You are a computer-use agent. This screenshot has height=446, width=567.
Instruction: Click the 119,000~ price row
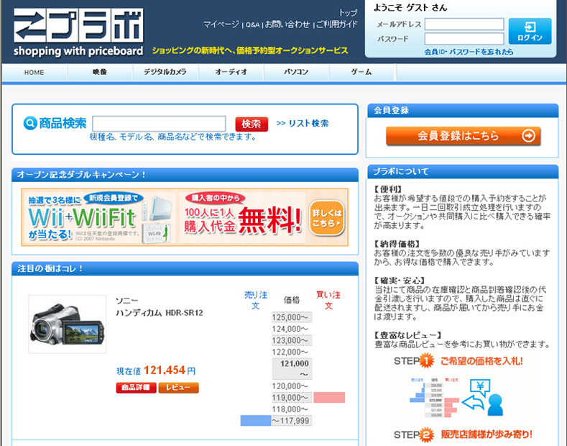[292, 398]
